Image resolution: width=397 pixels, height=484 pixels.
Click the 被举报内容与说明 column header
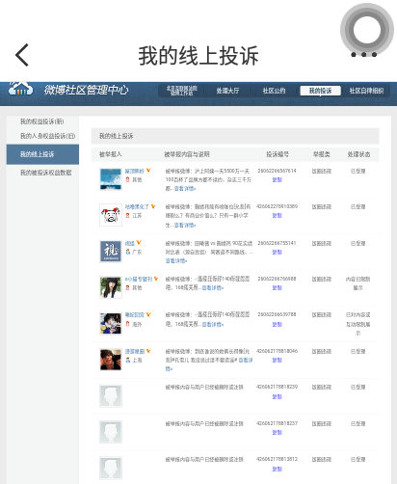pyautogui.click(x=187, y=154)
